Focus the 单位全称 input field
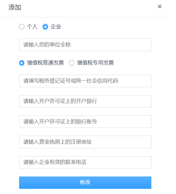Image resolution: width=176 pixels, height=194 pixels. [85, 45]
